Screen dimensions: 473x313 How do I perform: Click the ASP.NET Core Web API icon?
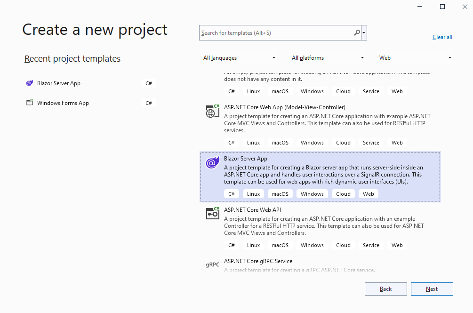point(213,214)
